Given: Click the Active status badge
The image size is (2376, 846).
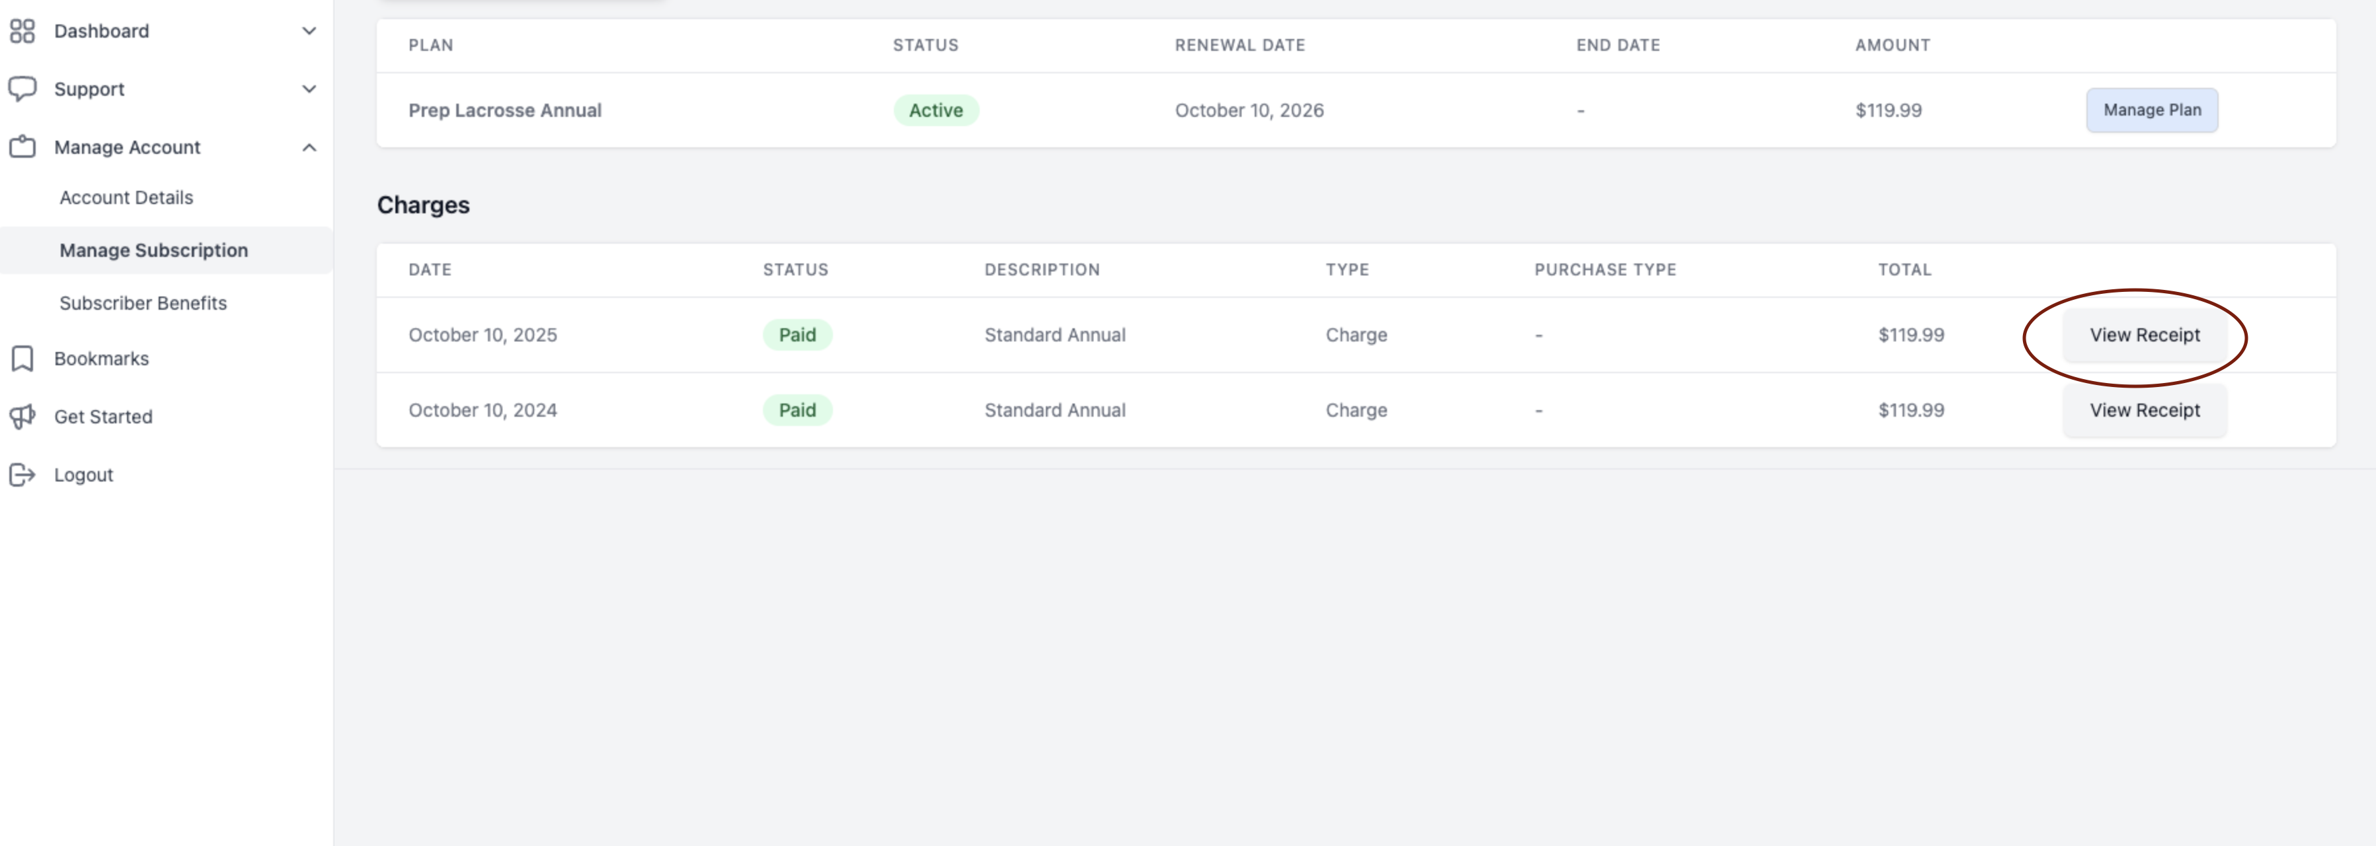Looking at the screenshot, I should pyautogui.click(x=936, y=110).
